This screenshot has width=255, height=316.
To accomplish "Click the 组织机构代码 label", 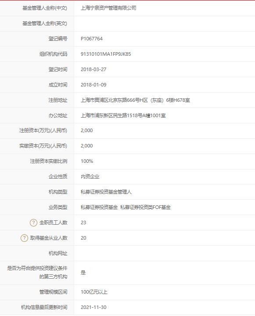I will (53, 54).
